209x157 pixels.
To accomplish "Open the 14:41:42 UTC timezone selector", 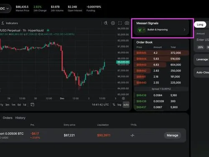I will tap(100, 105).
